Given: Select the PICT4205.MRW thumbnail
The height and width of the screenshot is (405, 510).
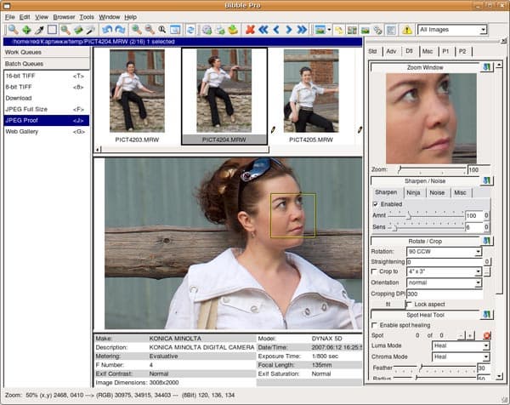Looking at the screenshot, I should 311,95.
